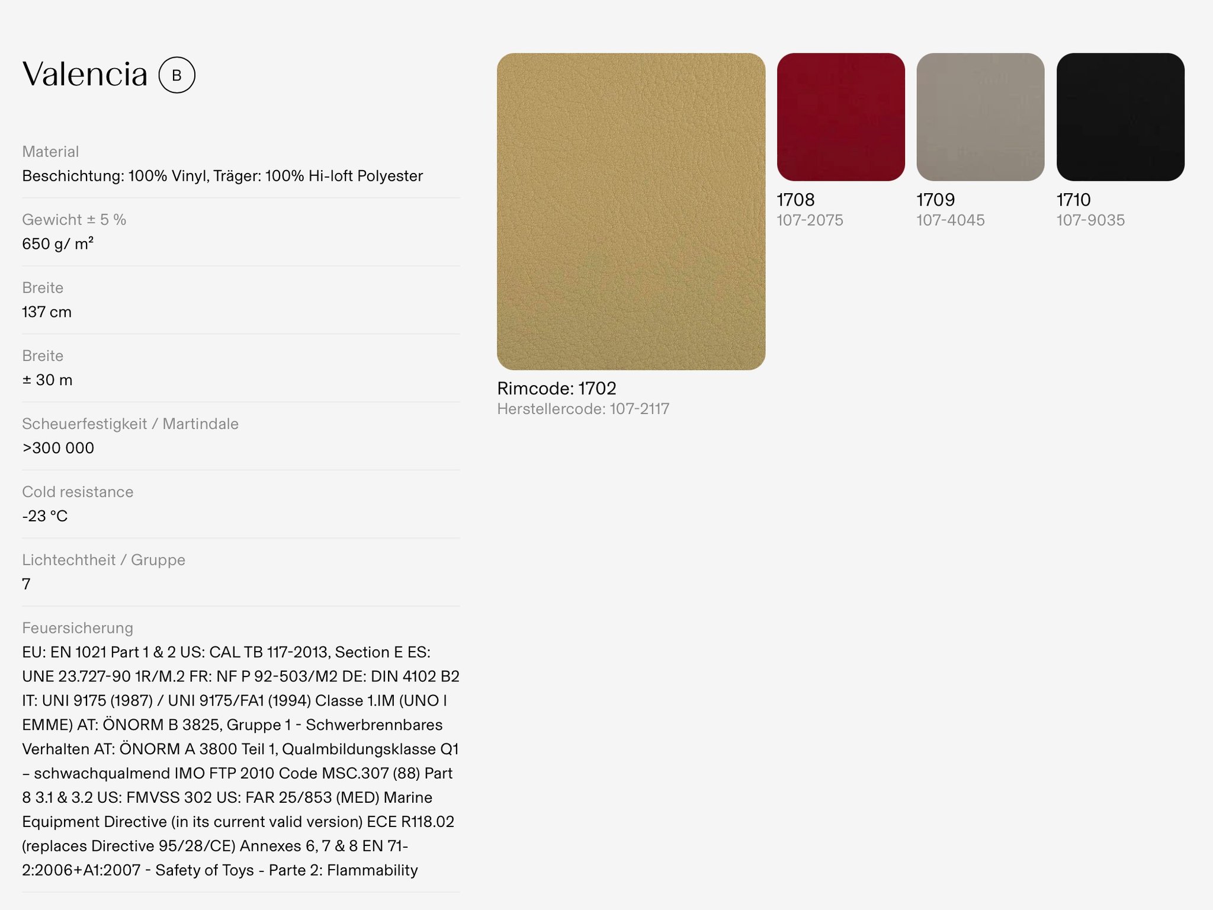
Task: Select the black 1710 color swatch
Action: coord(1120,117)
